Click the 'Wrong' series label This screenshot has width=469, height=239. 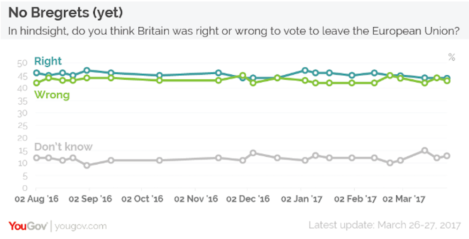click(52, 95)
